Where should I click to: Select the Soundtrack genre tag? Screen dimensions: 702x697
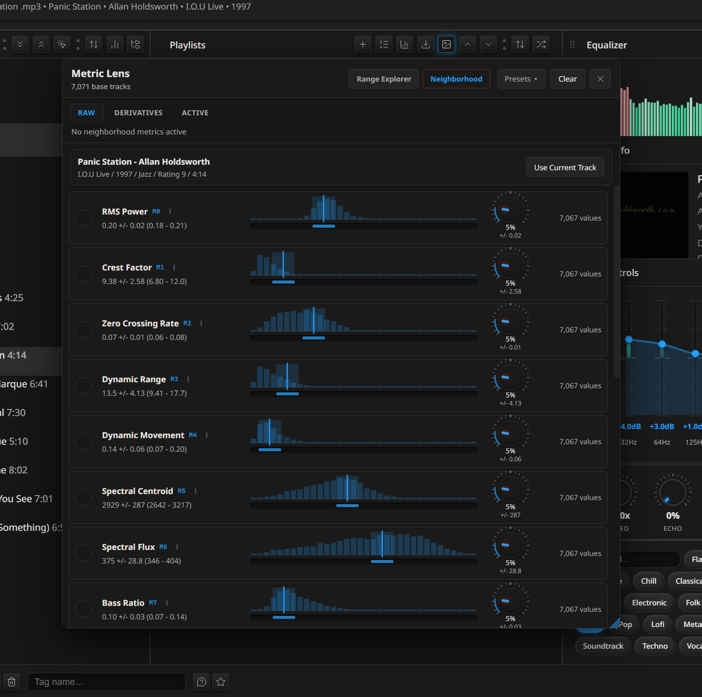pos(603,646)
